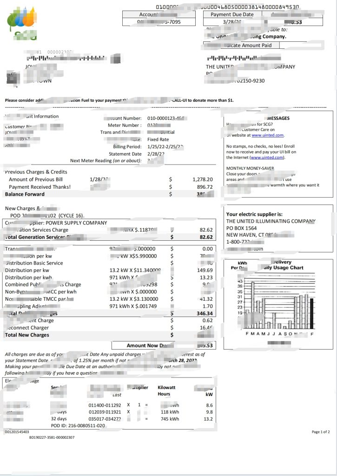The height and width of the screenshot is (476, 337).
Task: Click the bold total '346.34'
Action: pos(205,313)
